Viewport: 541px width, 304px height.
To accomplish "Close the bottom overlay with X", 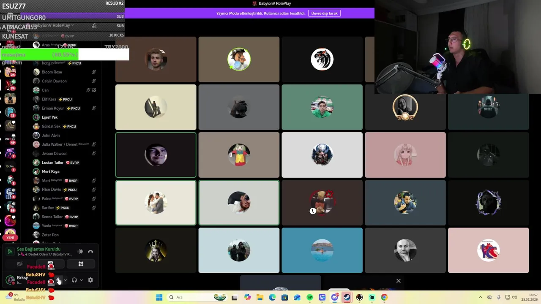I will click(398, 281).
